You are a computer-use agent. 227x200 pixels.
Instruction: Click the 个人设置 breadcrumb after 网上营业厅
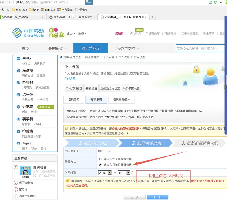[109, 57]
